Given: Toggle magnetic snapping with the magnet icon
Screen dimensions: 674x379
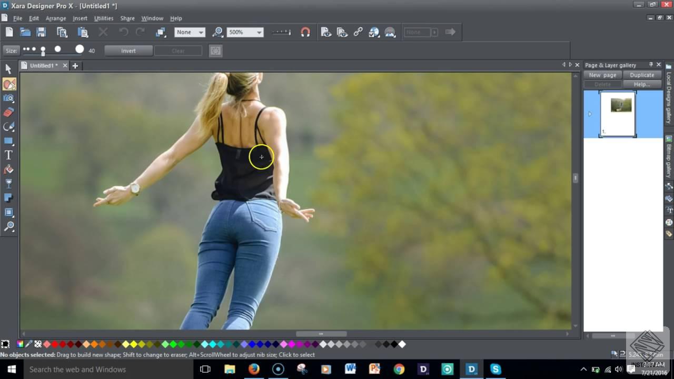Looking at the screenshot, I should tap(305, 32).
